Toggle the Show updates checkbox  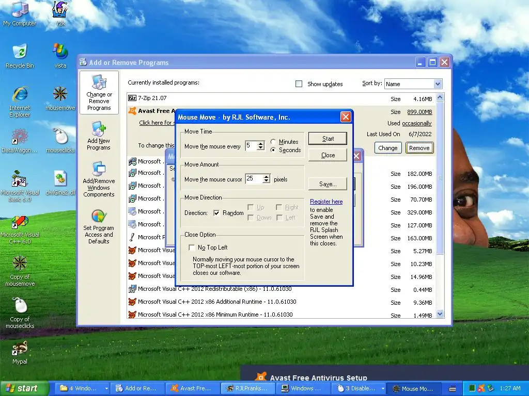[x=299, y=84]
